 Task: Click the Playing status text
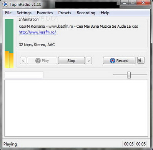tap(10, 144)
